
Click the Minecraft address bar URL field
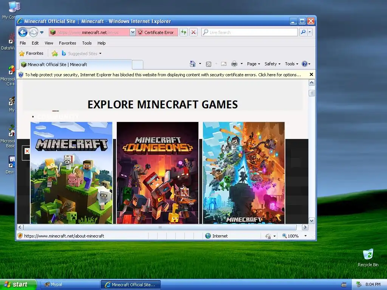tap(89, 32)
